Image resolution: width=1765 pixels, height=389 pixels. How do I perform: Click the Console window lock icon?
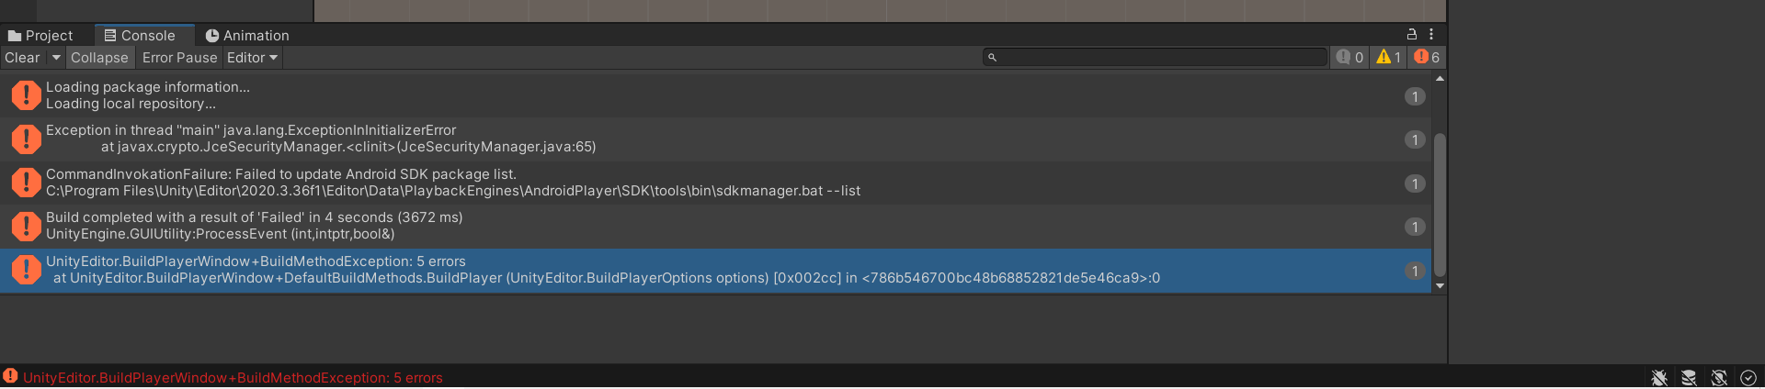tap(1412, 34)
